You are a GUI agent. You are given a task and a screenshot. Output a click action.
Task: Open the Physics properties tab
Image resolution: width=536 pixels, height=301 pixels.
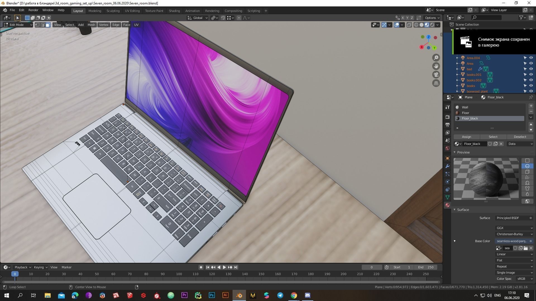click(448, 182)
